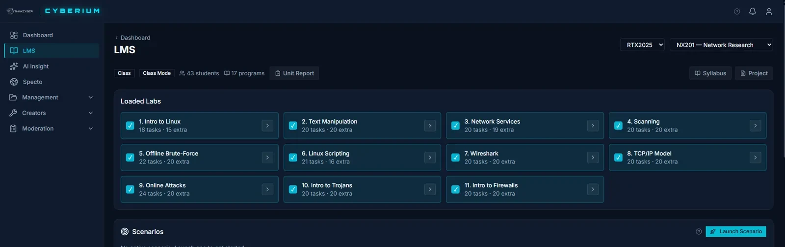Expand TCP/IP Model lab arrow
The image size is (785, 247).
(755, 157)
